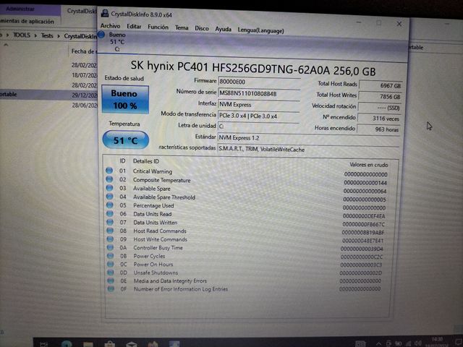Viewport: 463px width, 347px height.
Task: Select the Power Cycles row text
Action: coord(149,256)
